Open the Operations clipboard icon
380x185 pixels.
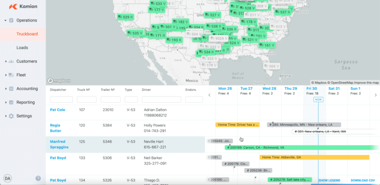point(11,20)
